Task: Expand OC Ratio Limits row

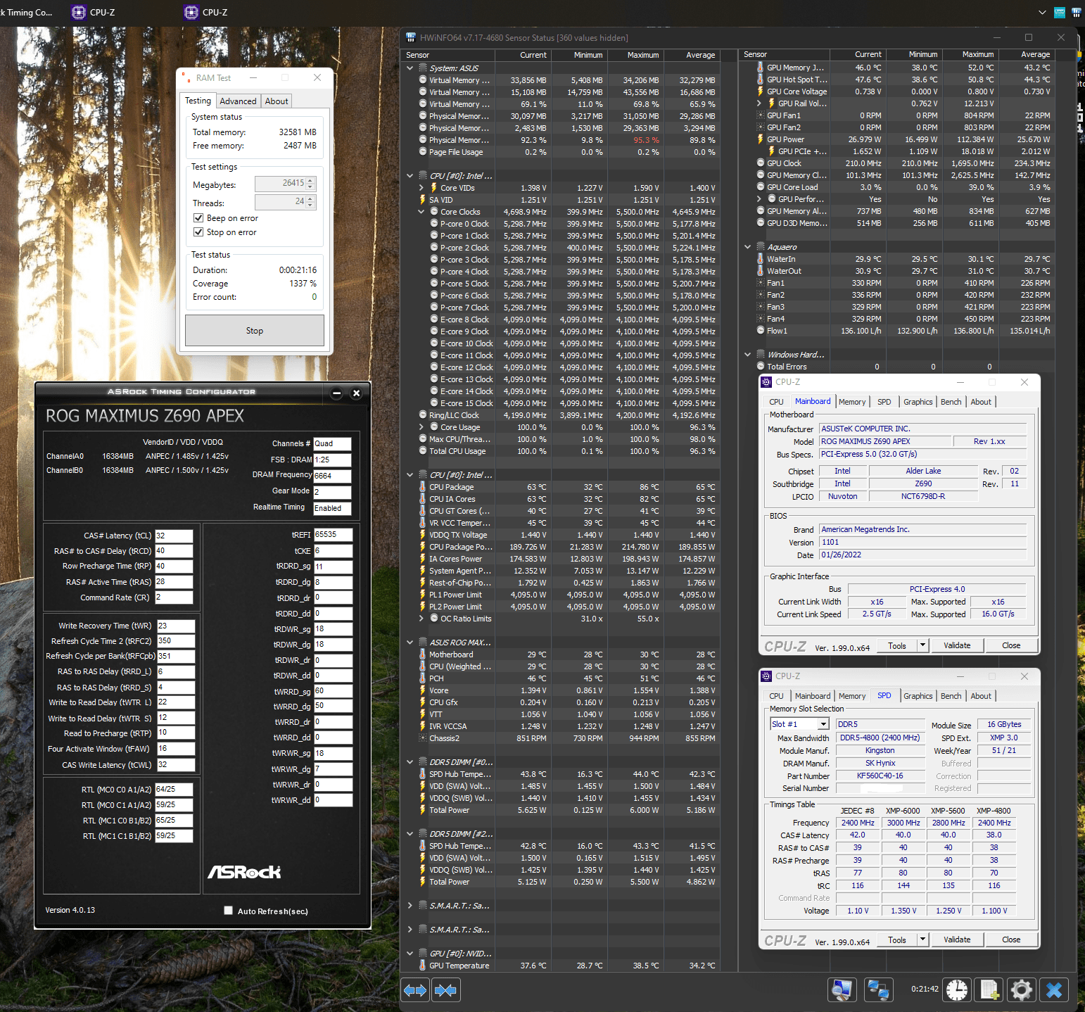Action: [421, 619]
